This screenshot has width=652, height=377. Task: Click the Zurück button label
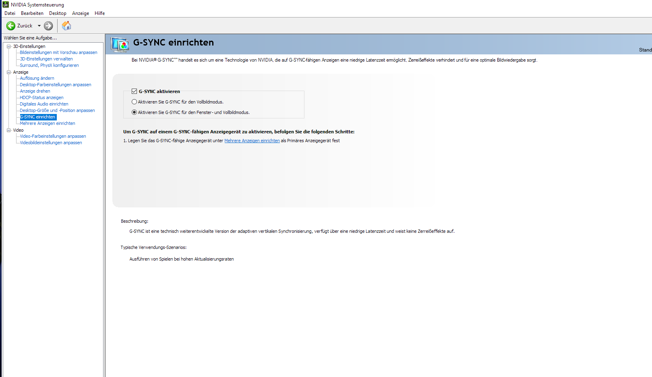tap(25, 26)
